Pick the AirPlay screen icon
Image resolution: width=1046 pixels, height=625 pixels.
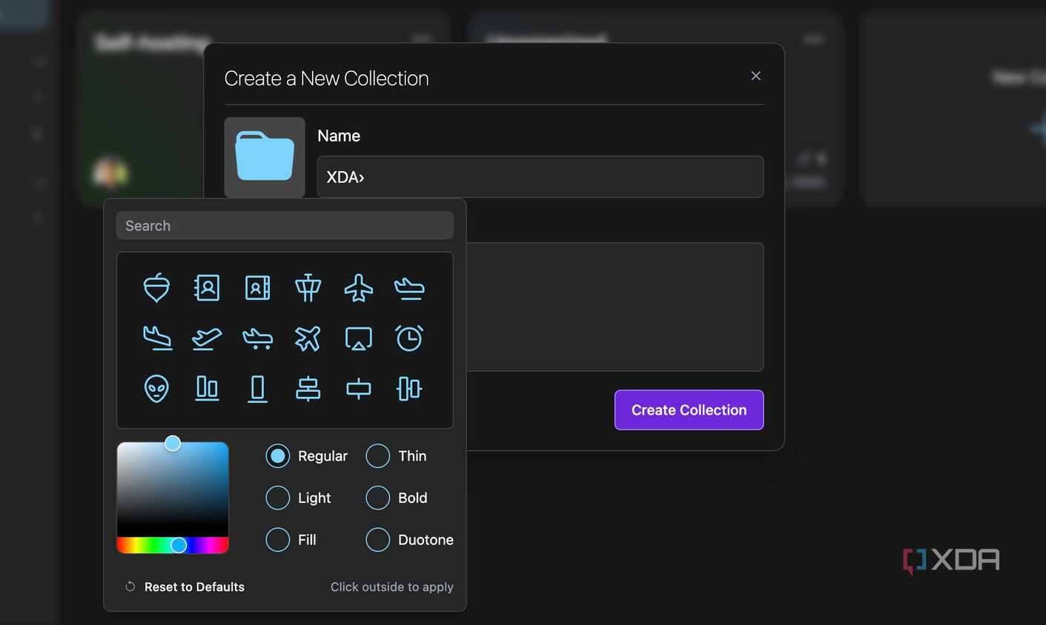click(359, 338)
